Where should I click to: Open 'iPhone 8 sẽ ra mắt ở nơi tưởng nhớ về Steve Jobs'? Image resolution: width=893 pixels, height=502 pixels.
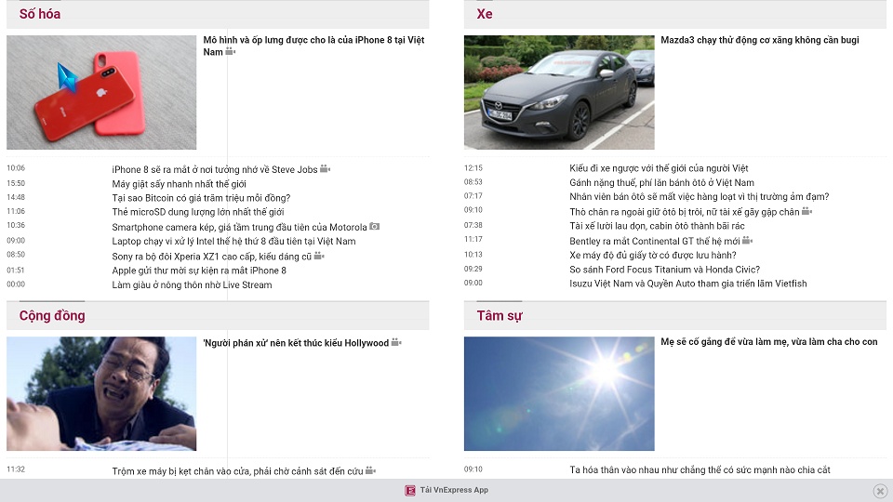pos(215,169)
